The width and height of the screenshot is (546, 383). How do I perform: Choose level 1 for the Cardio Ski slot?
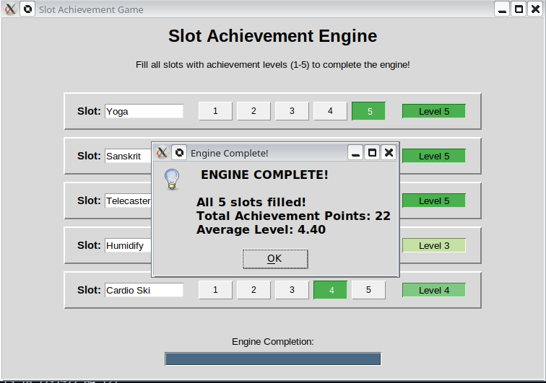pos(215,290)
